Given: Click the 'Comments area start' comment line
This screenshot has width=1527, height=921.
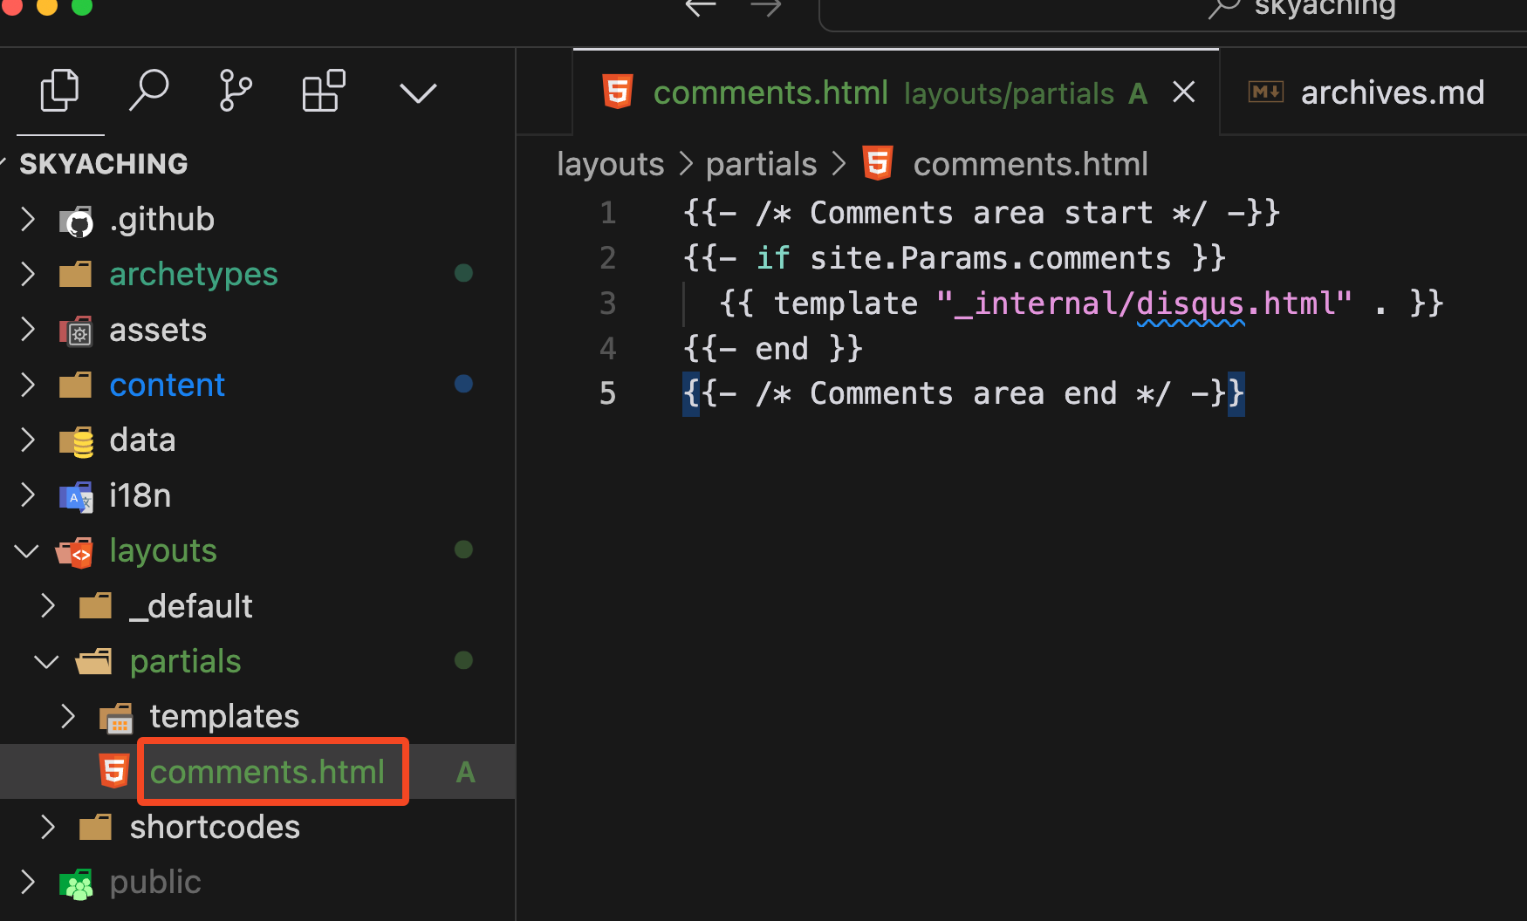Looking at the screenshot, I should (x=982, y=213).
